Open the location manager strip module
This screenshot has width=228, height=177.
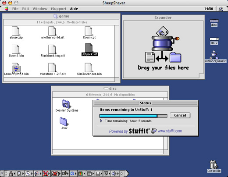[65, 173]
